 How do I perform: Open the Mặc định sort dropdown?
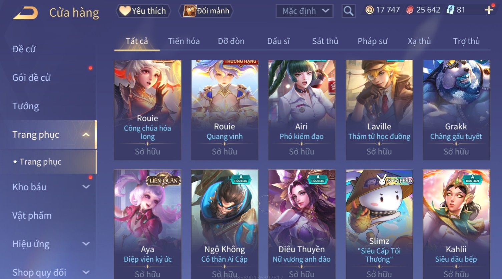305,11
